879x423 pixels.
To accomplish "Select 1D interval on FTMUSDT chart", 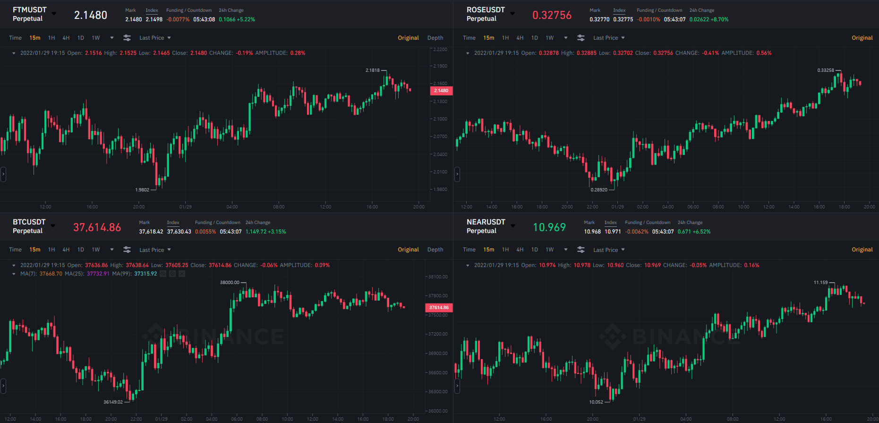I will coord(81,38).
